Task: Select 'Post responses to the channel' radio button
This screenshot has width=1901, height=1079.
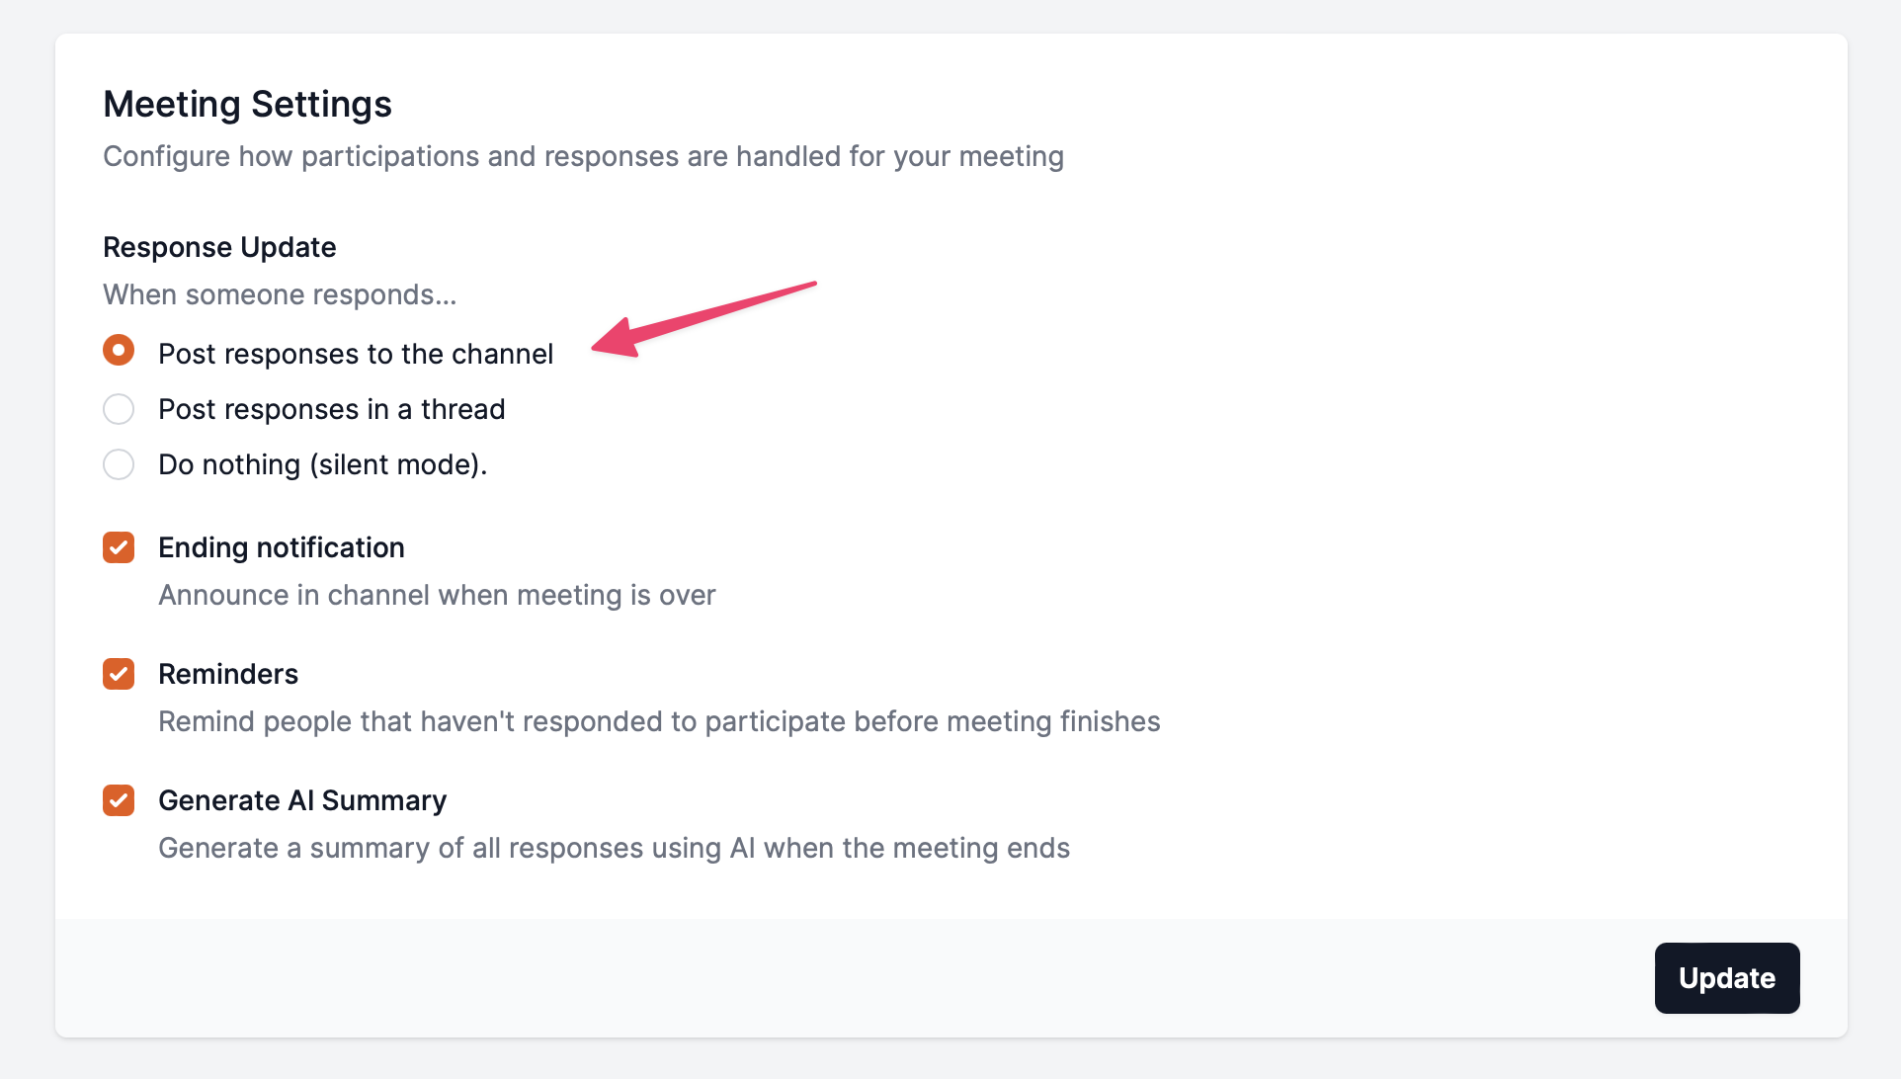Action: coord(119,351)
